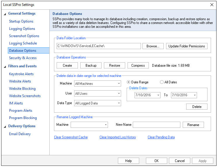Click Clear Pending Data link
Viewport: 218px width, 167px height.
161,137
